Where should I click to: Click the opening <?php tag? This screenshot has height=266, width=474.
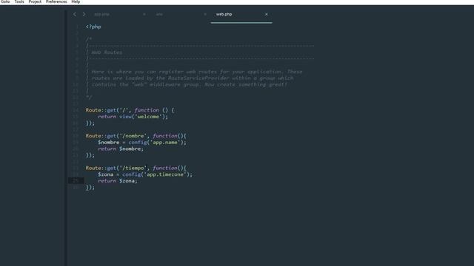pos(93,27)
